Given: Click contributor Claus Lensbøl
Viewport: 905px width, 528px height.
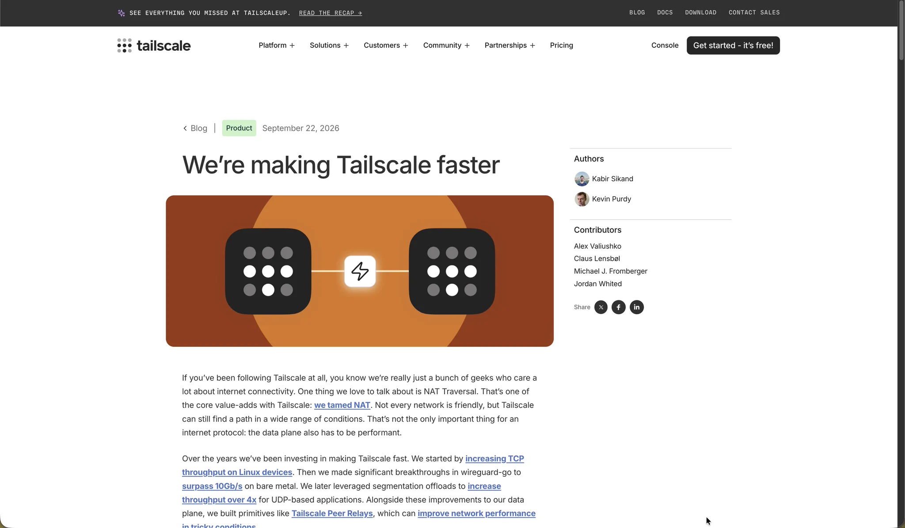Looking at the screenshot, I should pyautogui.click(x=597, y=258).
